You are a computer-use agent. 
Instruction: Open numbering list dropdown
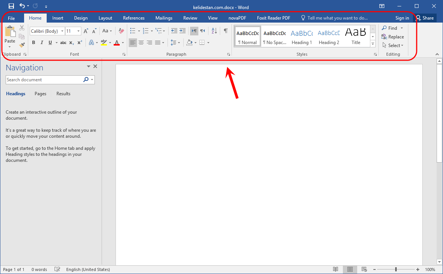[152, 31]
